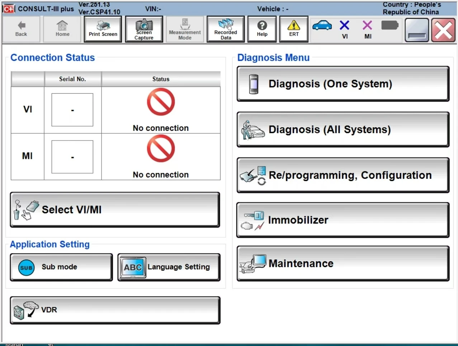Viewport: 458px width, 346px height.
Task: Open Screen Capture camera tool
Action: [x=144, y=29]
